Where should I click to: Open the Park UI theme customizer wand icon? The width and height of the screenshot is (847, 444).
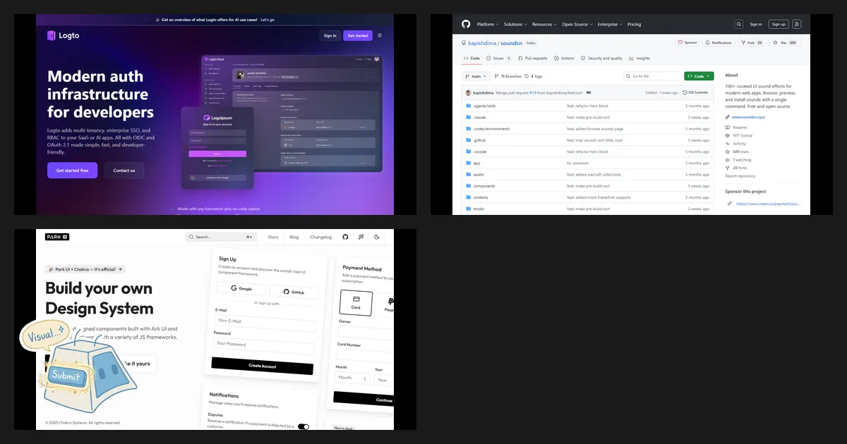click(361, 237)
